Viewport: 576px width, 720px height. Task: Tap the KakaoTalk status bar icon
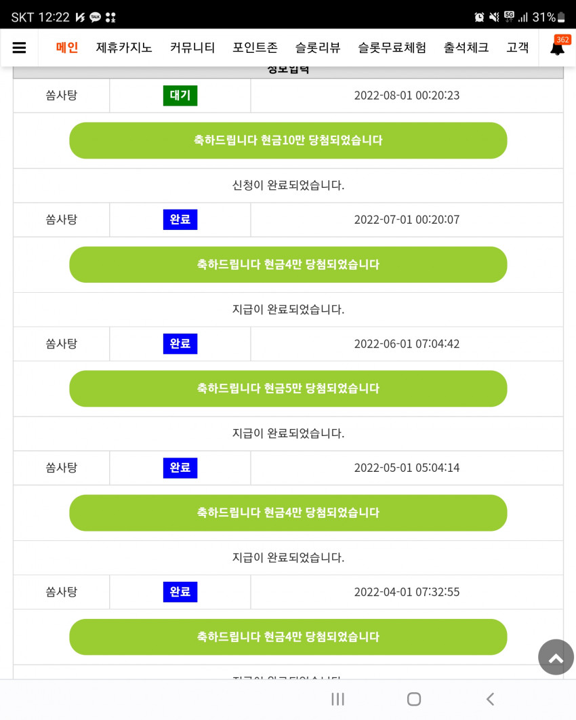pyautogui.click(x=95, y=18)
